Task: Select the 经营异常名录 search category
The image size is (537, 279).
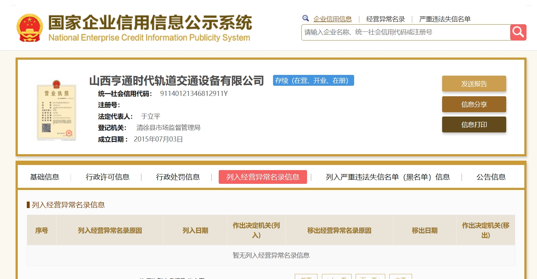Action: pos(386,19)
